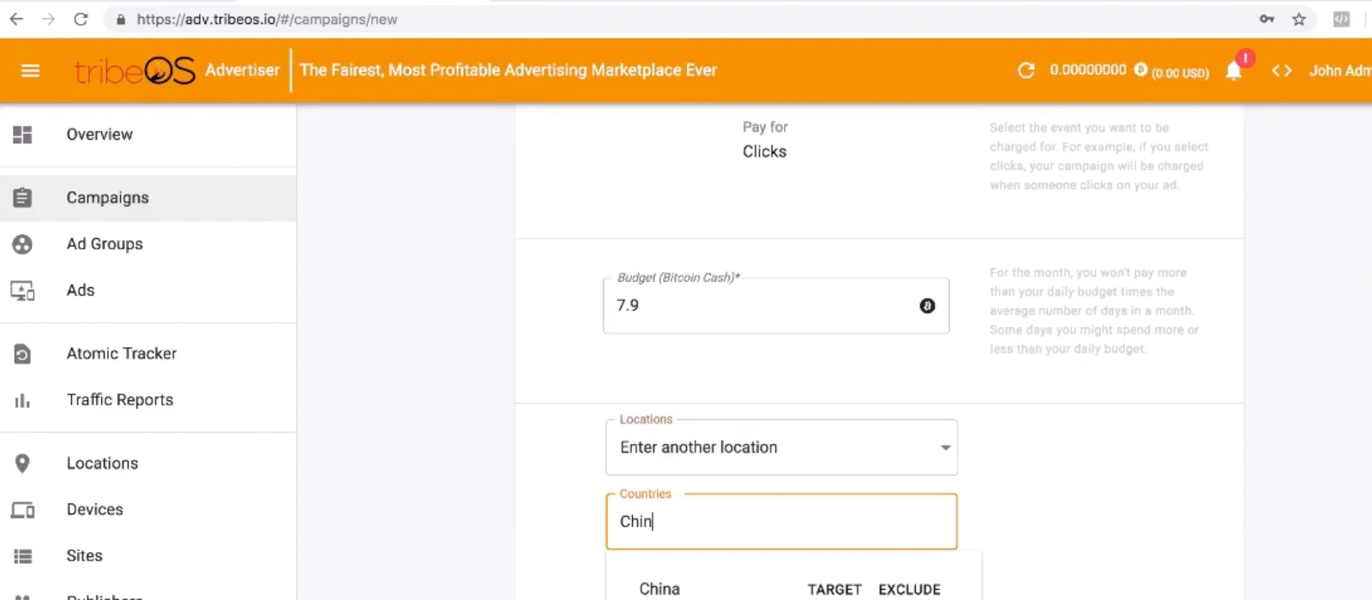
Task: Open Atomic Tracker using its circular arrow icon
Action: (22, 353)
